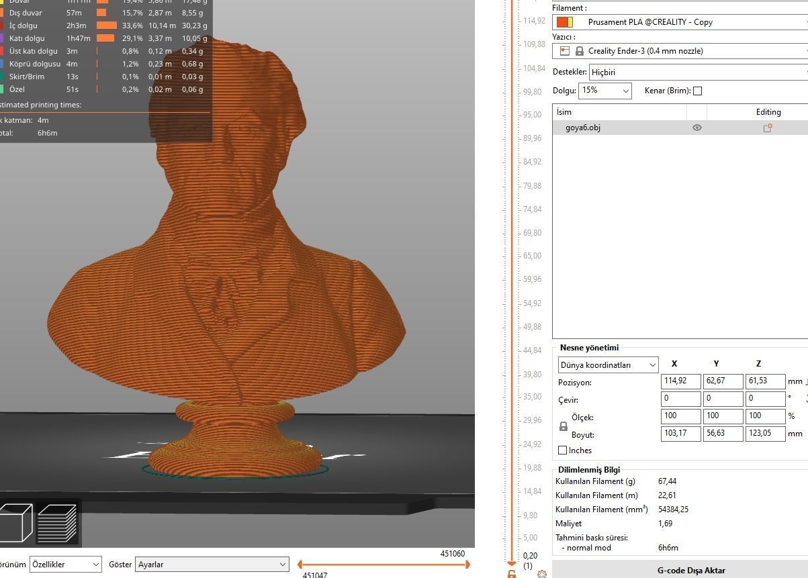The width and height of the screenshot is (808, 578).
Task: Click the 99,80 mark on layer ruler
Action: click(532, 92)
